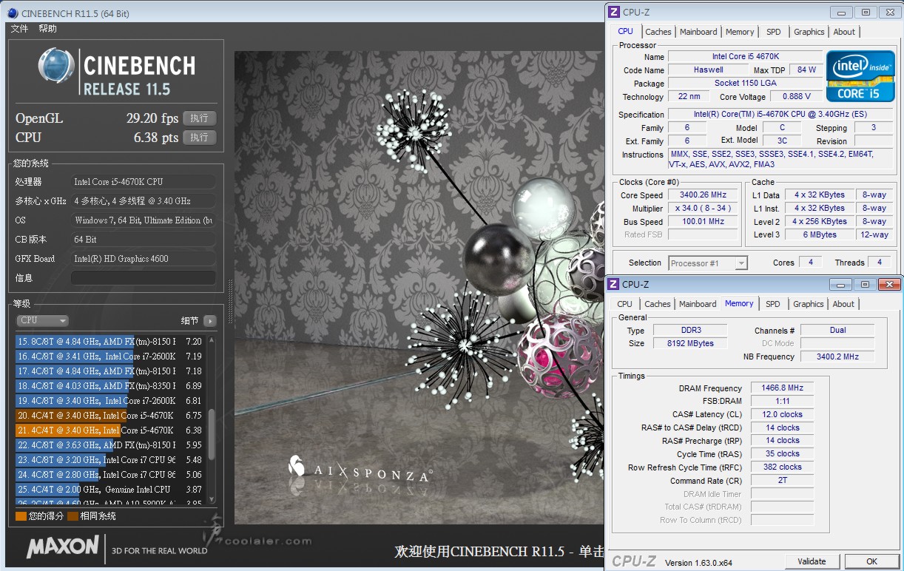Run the OpenGL test with its 执行 button
This screenshot has height=571, width=904.
coord(200,118)
